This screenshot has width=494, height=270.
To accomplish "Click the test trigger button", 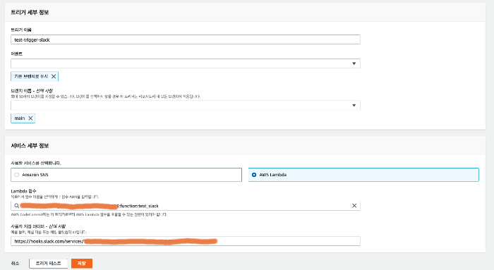I will [x=48, y=264].
